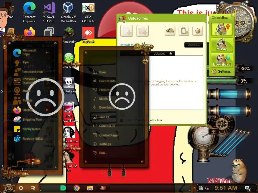Click the Cortana circle on the taskbar
The image size is (258, 193).
[21, 188]
